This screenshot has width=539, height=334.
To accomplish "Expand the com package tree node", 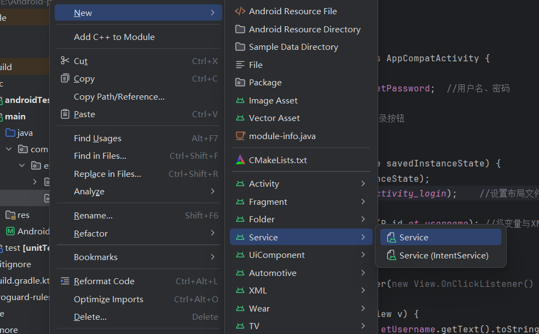I will click(9, 149).
